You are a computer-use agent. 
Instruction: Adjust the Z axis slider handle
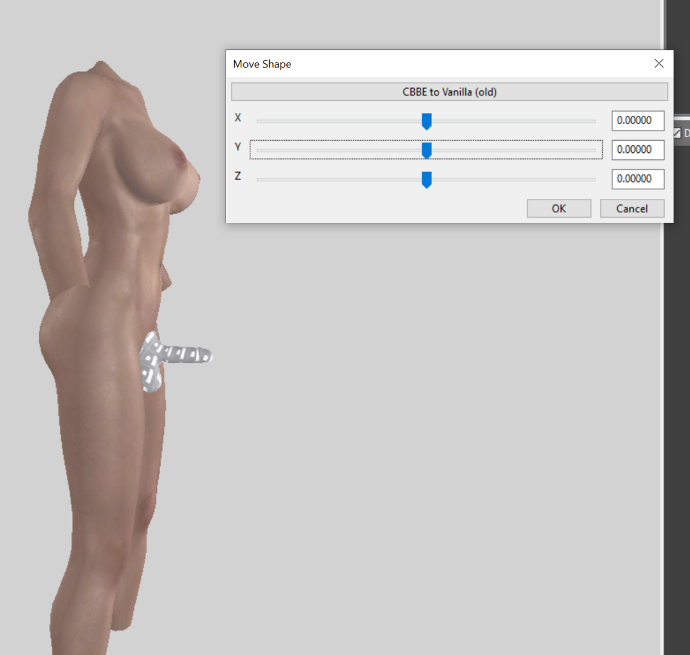point(426,180)
